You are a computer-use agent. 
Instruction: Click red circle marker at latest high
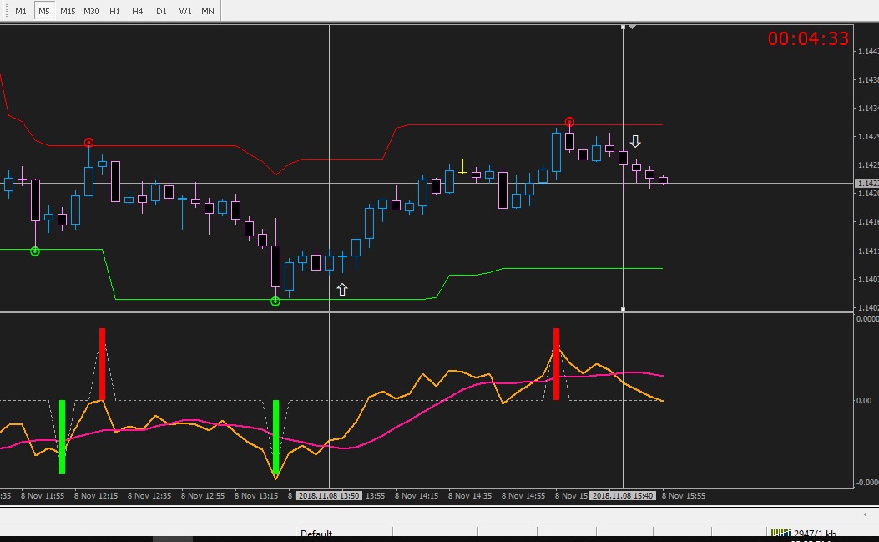[569, 122]
